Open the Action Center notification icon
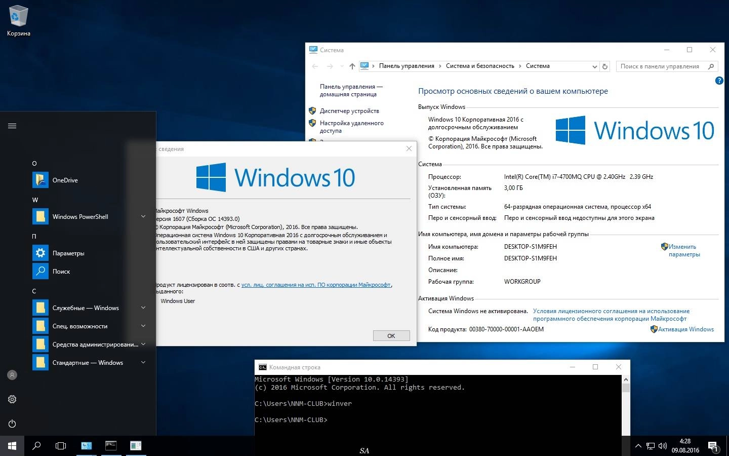This screenshot has height=456, width=729. 713,446
